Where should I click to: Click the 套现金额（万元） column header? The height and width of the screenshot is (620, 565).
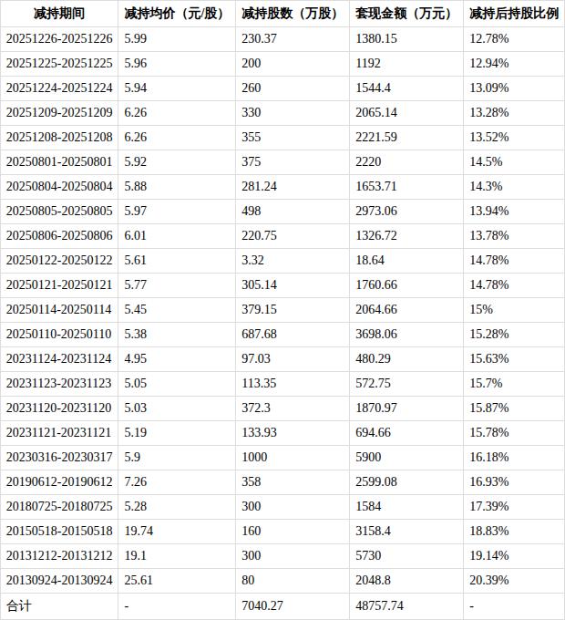coord(403,14)
